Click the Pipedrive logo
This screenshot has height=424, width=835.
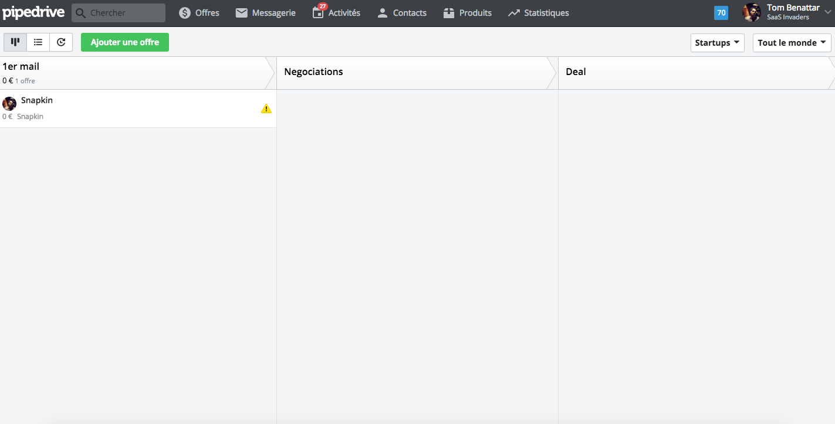coord(33,13)
